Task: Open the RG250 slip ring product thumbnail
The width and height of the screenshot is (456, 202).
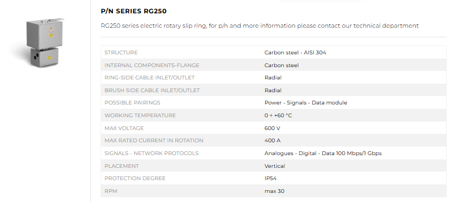Action: [x=45, y=43]
